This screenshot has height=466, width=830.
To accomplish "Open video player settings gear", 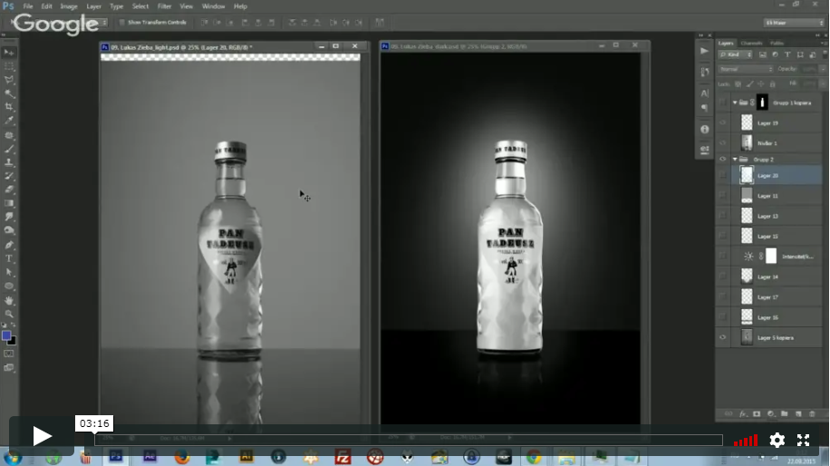I will [x=777, y=440].
